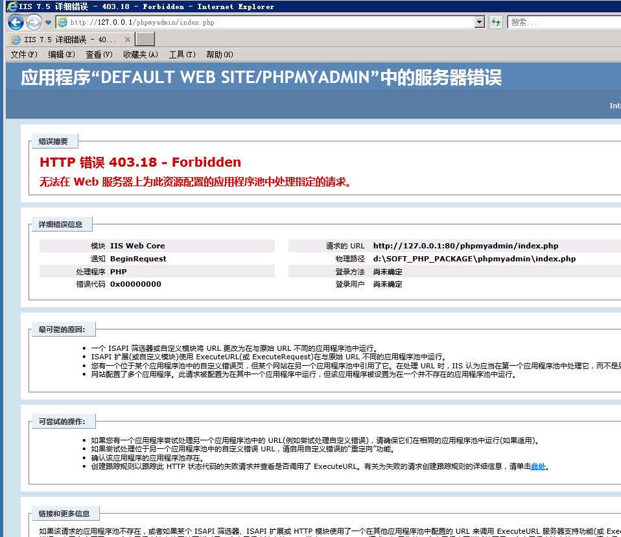Viewport: 621px width, 537px height.
Task: Open the 帮助(H) menu
Action: (x=220, y=54)
